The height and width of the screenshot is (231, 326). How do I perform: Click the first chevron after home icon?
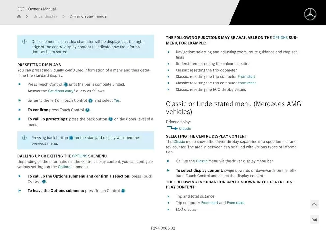27,16
